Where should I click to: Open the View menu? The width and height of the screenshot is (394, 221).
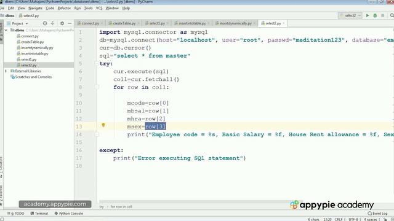(21, 8)
